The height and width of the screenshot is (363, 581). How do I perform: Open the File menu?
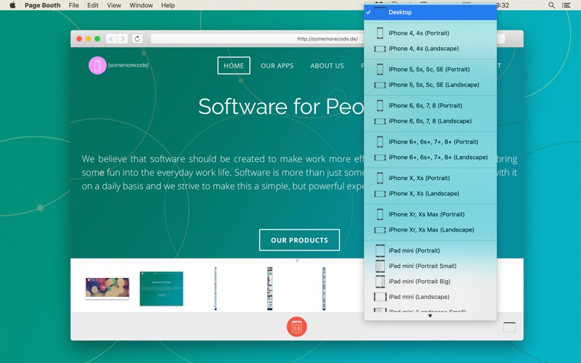tap(74, 5)
